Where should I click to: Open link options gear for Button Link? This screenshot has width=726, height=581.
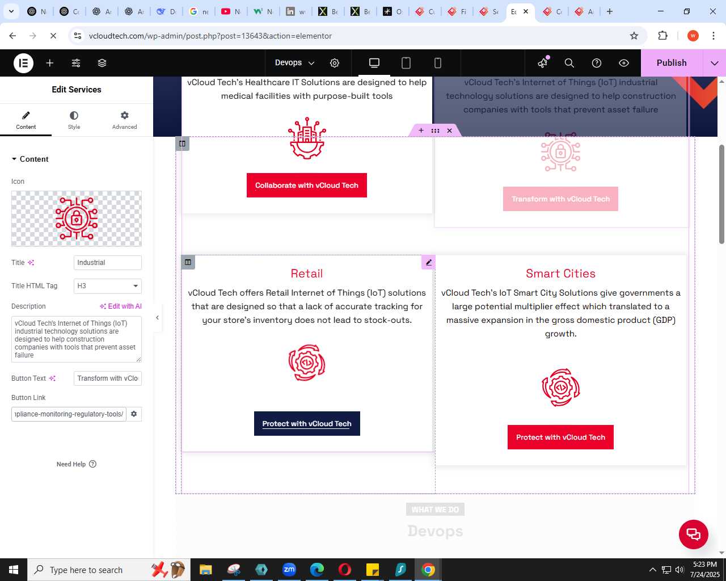134,414
